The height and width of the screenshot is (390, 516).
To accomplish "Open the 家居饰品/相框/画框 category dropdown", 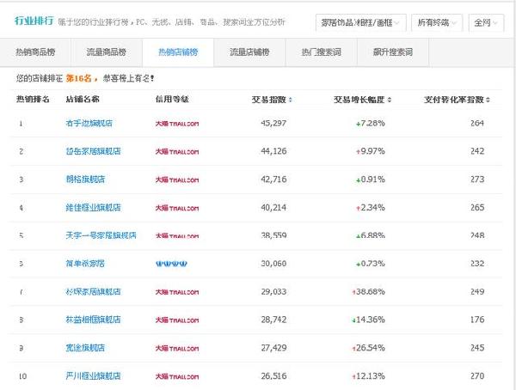I will [x=360, y=22].
